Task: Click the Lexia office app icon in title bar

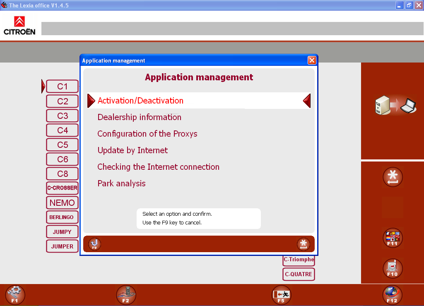Action: click(x=4, y=5)
